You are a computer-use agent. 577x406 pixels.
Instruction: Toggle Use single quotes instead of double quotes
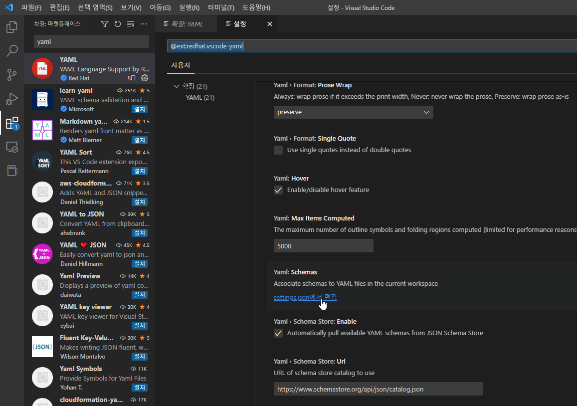[x=278, y=150]
